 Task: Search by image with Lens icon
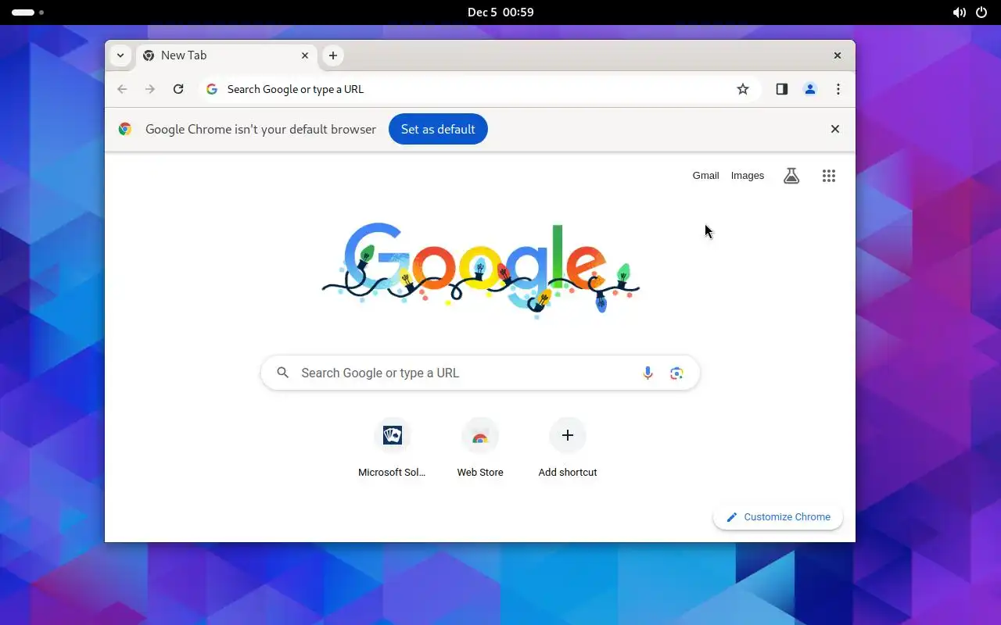[676, 373]
